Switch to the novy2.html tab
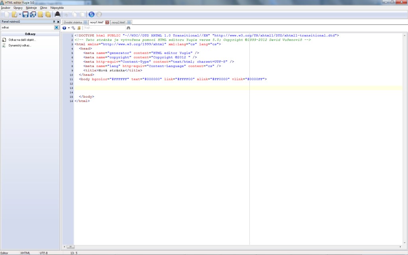This screenshot has width=408, height=255. pos(118,22)
